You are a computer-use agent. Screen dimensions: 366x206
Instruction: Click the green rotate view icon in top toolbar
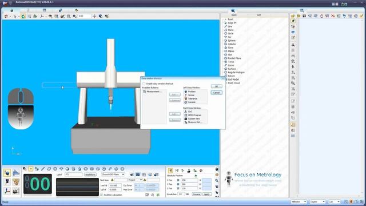point(23,16)
